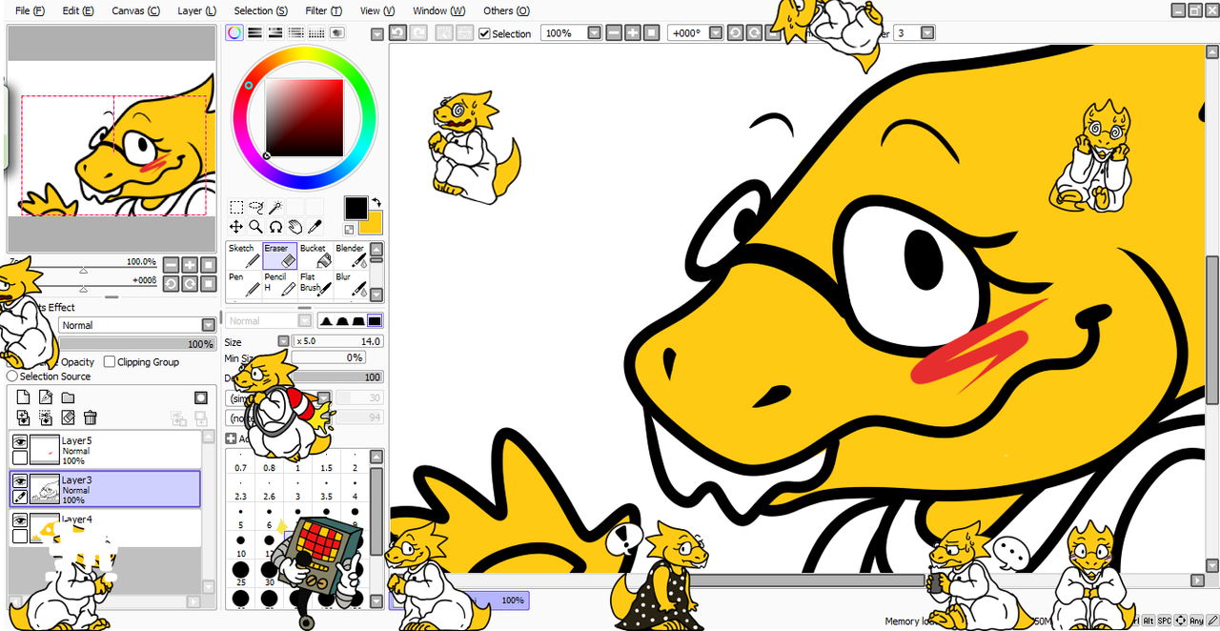The image size is (1220, 631).
Task: Create a new layer folder
Action: pyautogui.click(x=69, y=397)
